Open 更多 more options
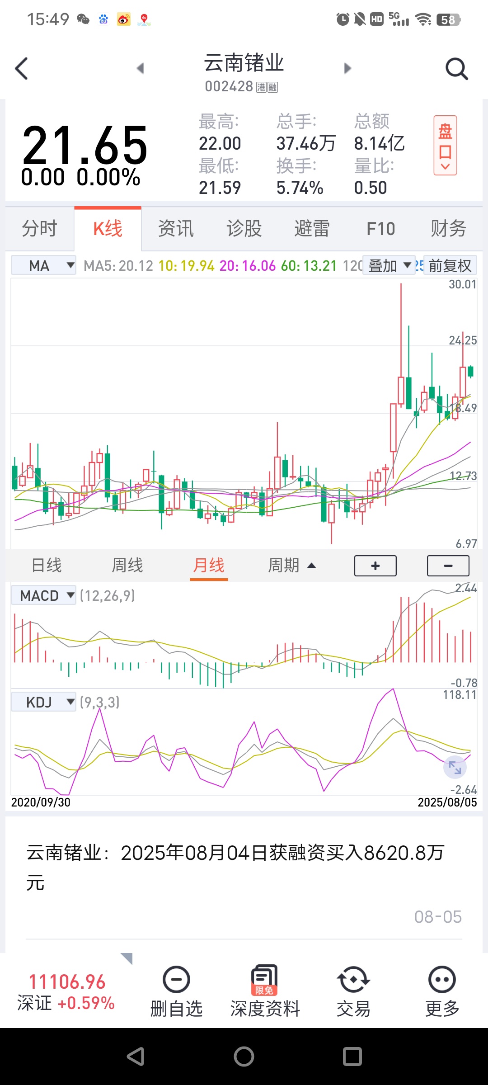 (442, 991)
